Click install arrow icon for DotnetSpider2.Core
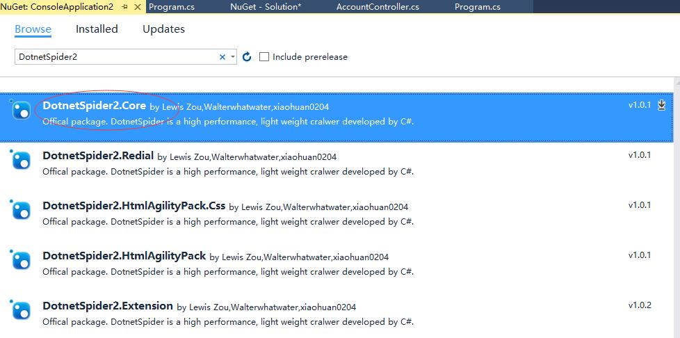Screen dimensions: 680x338 click(x=661, y=104)
